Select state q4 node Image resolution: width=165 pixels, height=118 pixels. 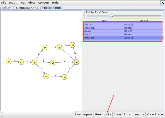pyautogui.click(x=59, y=47)
